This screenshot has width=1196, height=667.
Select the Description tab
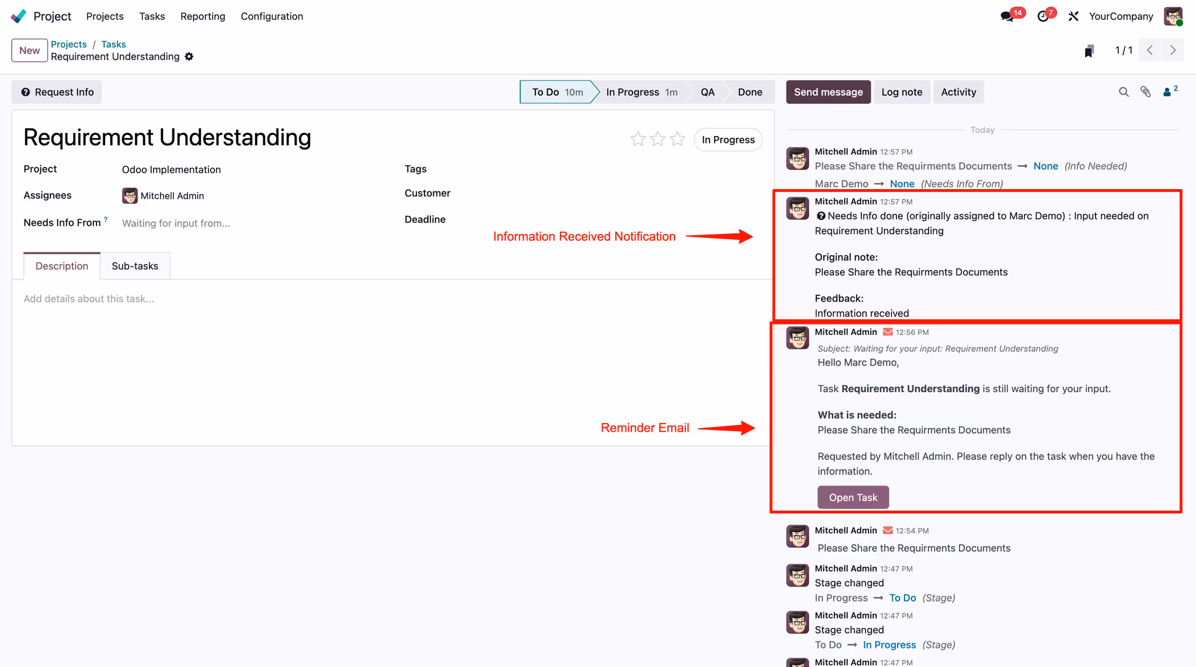pos(62,266)
